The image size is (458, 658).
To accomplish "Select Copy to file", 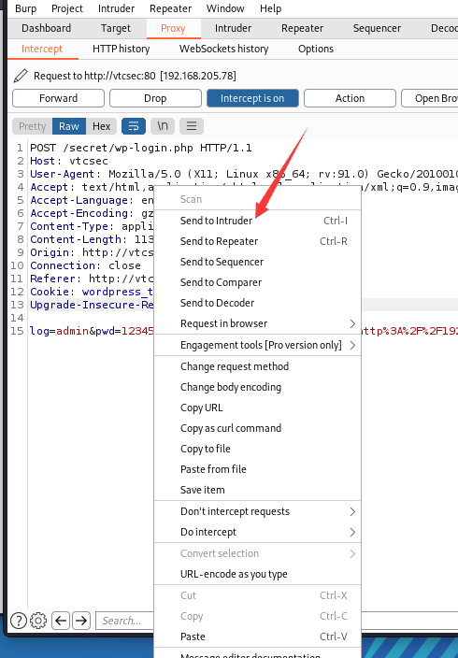I will coord(257,449).
